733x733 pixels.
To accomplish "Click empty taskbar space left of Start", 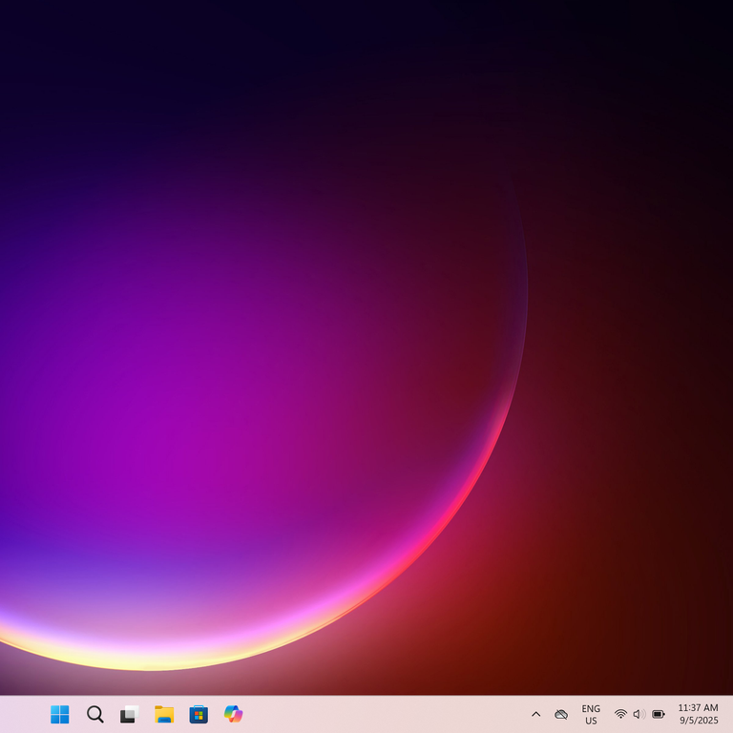I will [x=21, y=714].
